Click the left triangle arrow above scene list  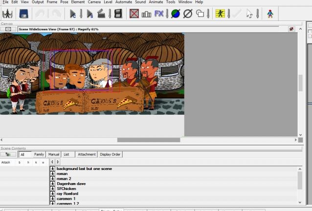click(52, 162)
